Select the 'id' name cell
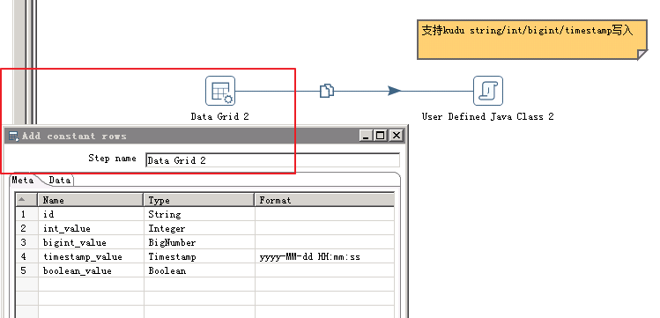The width and height of the screenshot is (660, 318). 91,214
